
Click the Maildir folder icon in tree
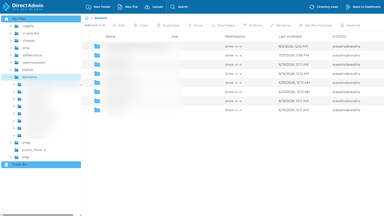pos(16,70)
